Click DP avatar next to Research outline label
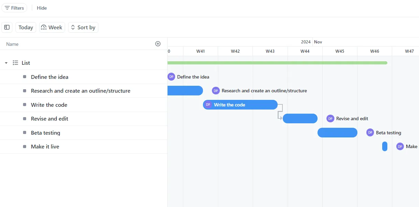419x207 pixels. coord(216,91)
